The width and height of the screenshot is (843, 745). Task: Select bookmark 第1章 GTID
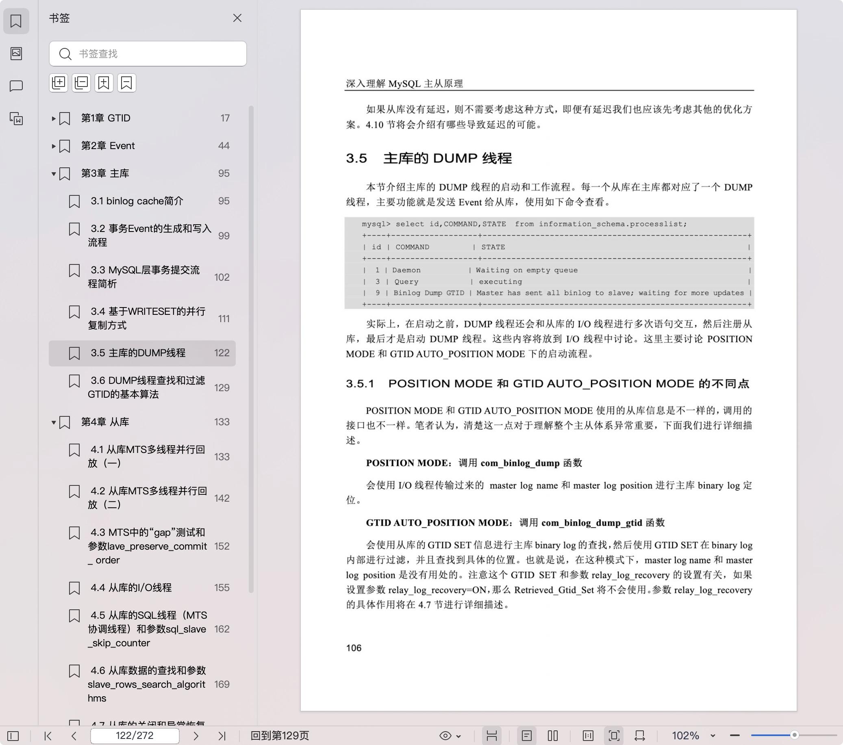[142, 118]
